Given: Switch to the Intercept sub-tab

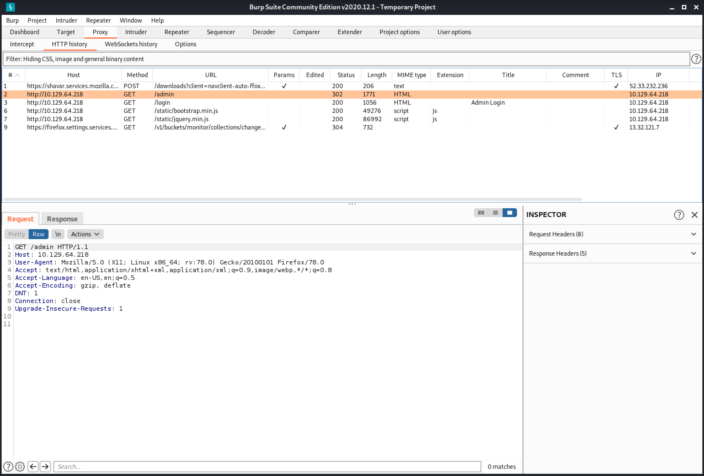Looking at the screenshot, I should 22,44.
